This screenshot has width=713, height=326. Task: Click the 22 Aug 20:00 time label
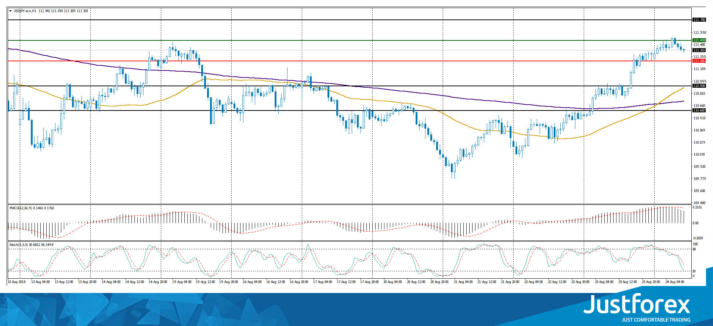581,282
